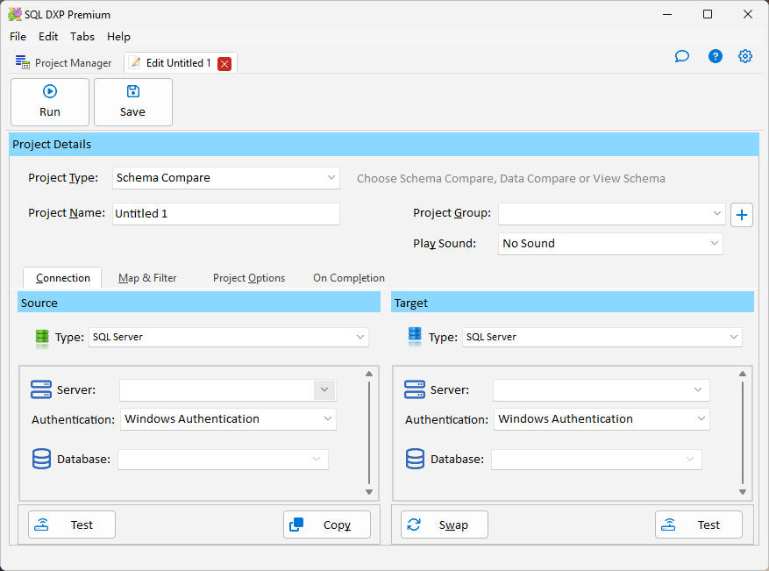Image resolution: width=769 pixels, height=571 pixels.
Task: Open the feedback chat bubble icon
Action: 681,56
